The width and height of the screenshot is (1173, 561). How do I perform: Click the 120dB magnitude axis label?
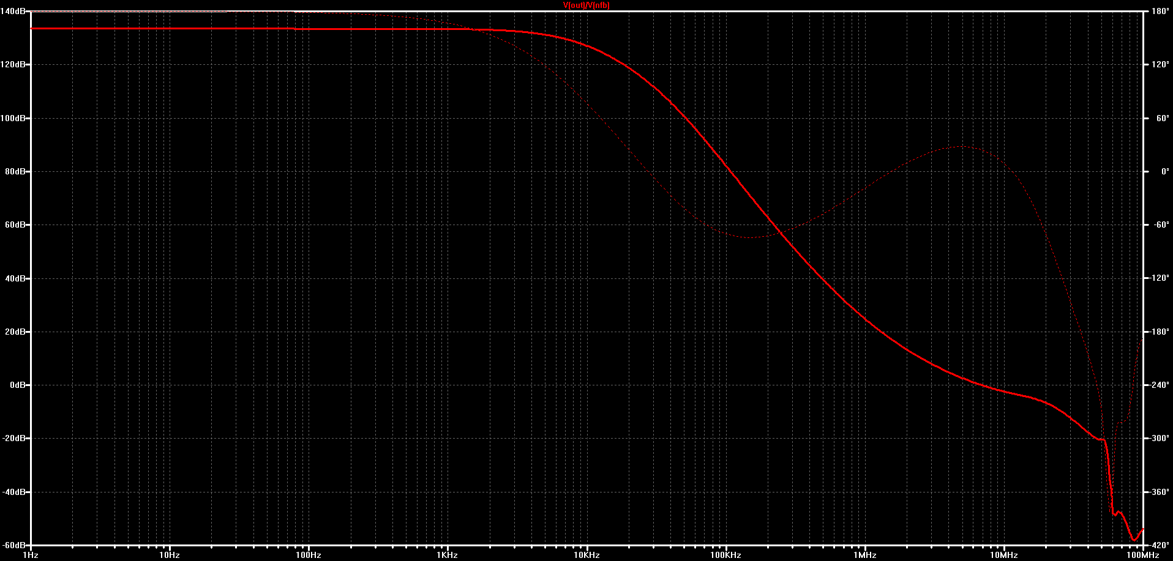[13, 65]
